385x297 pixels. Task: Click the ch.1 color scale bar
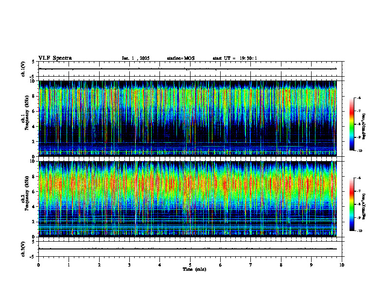point(351,124)
